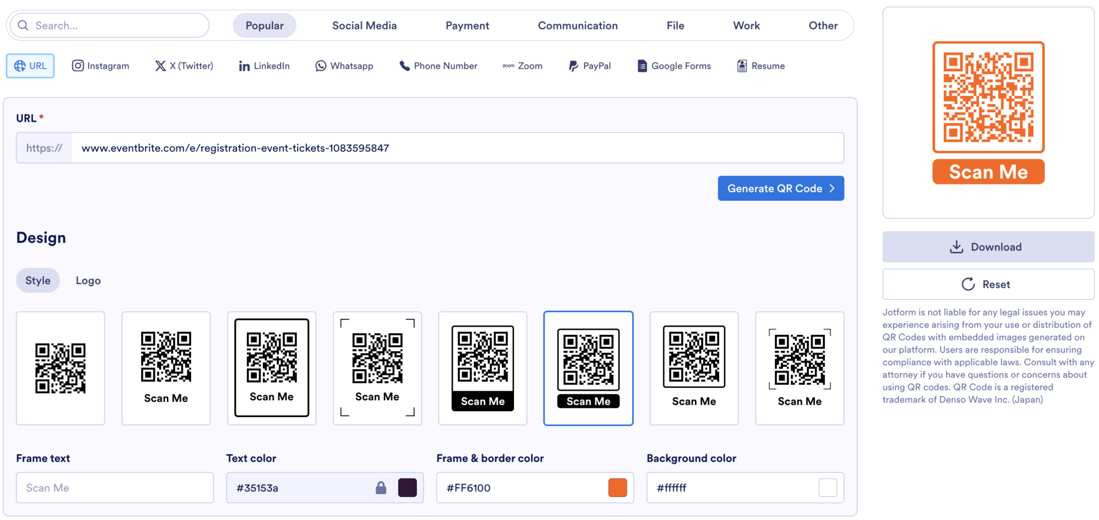Reset the QR code design

pyautogui.click(x=987, y=284)
